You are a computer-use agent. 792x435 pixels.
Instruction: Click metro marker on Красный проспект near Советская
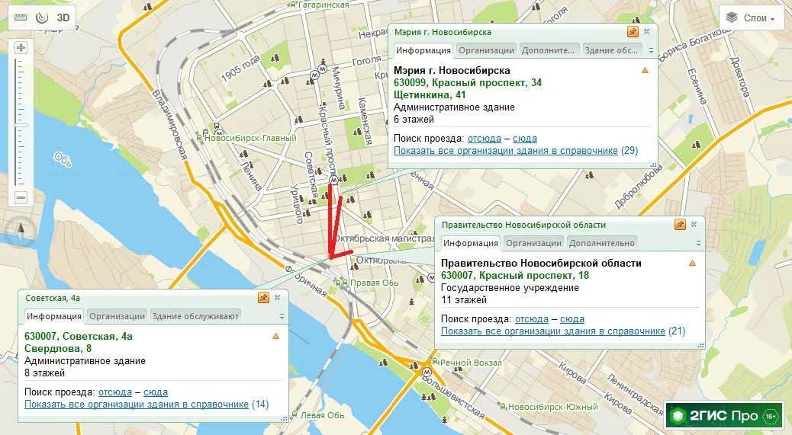click(x=333, y=181)
